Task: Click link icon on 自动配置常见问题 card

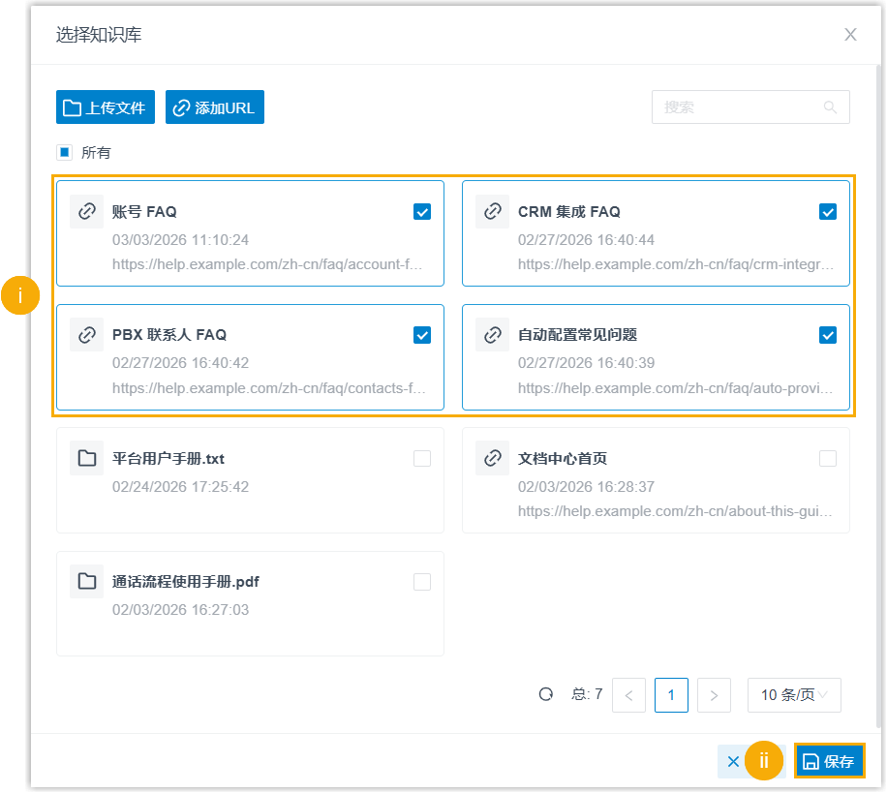Action: tap(493, 335)
